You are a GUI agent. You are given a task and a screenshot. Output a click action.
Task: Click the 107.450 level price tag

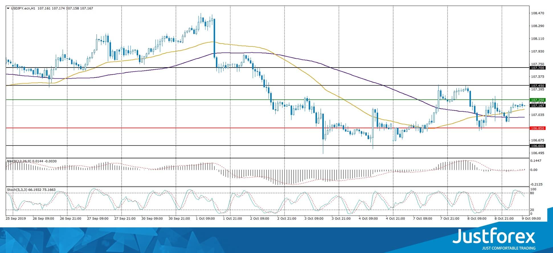coord(537,86)
